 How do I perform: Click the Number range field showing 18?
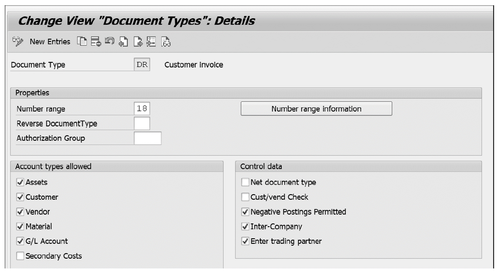click(143, 109)
